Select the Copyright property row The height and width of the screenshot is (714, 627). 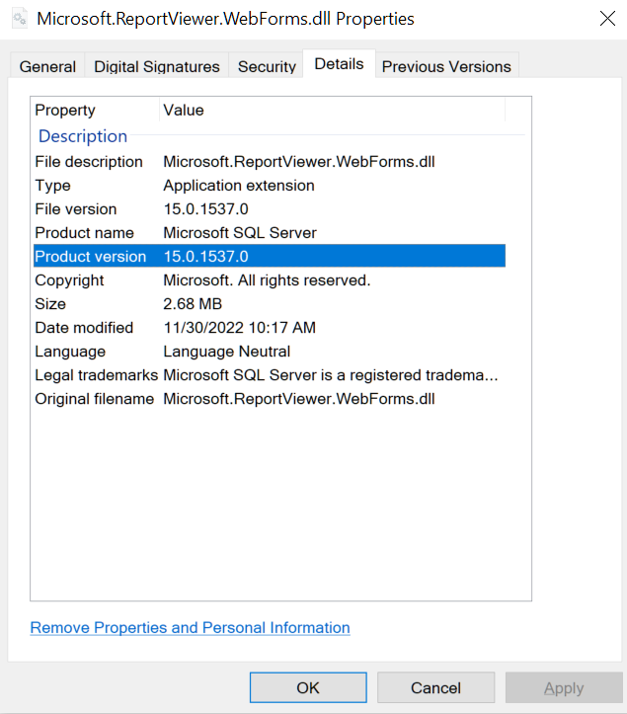(270, 280)
